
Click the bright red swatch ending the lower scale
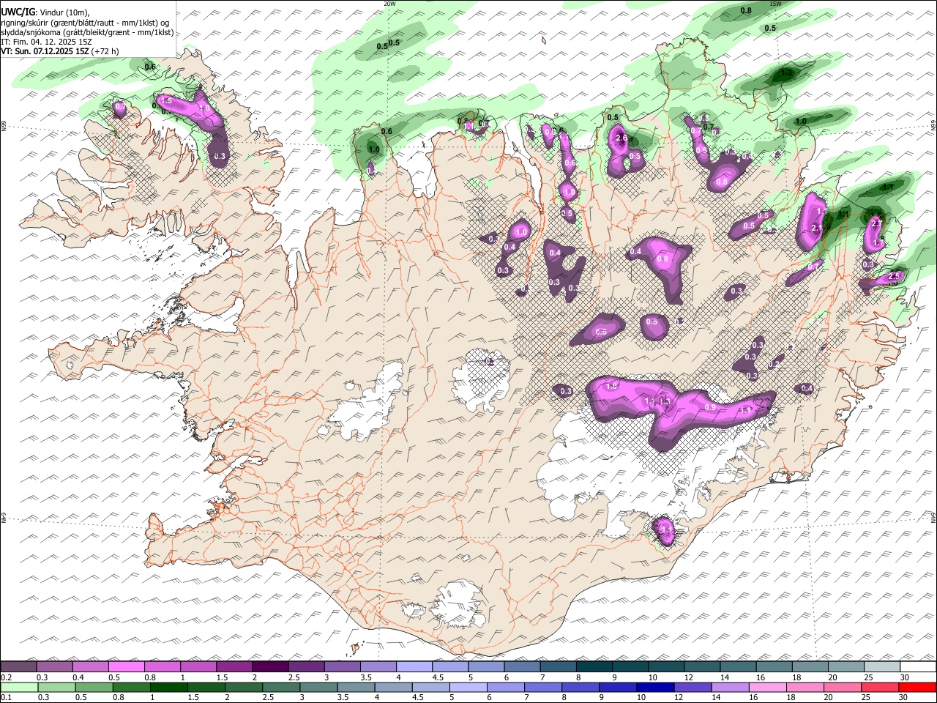pos(917,688)
